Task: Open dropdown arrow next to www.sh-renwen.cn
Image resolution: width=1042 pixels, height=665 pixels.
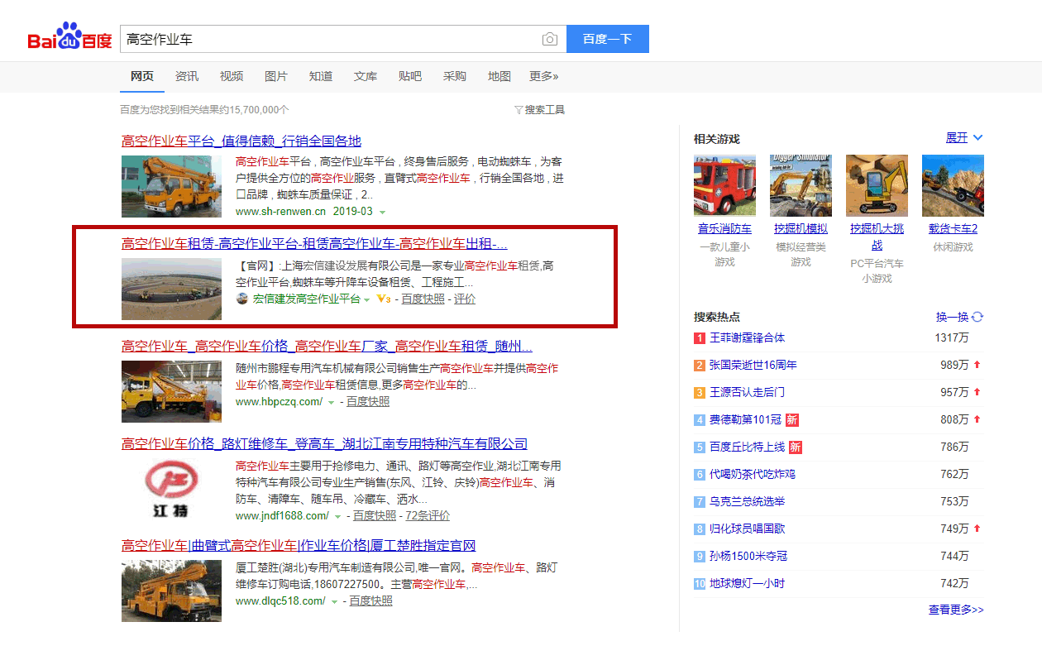Action: point(382,213)
